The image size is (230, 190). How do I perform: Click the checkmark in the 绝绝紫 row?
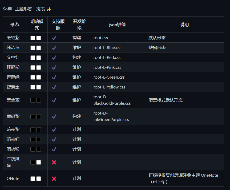[54, 38]
